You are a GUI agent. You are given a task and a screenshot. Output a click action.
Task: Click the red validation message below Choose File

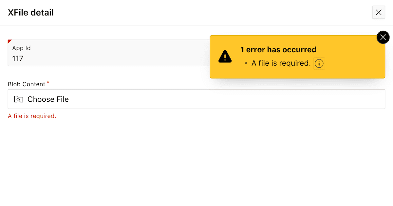click(32, 116)
